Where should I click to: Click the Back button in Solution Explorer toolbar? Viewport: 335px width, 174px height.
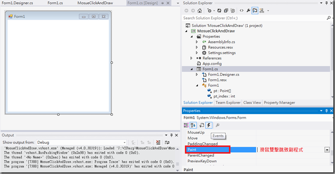tap(186, 10)
